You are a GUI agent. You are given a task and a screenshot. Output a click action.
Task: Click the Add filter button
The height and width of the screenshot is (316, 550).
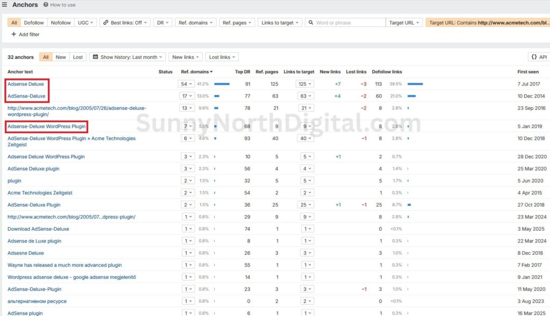pyautogui.click(x=25, y=34)
